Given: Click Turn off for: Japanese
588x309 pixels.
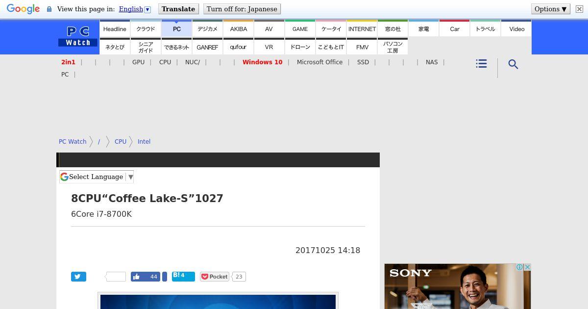Looking at the screenshot, I should coord(242,9).
